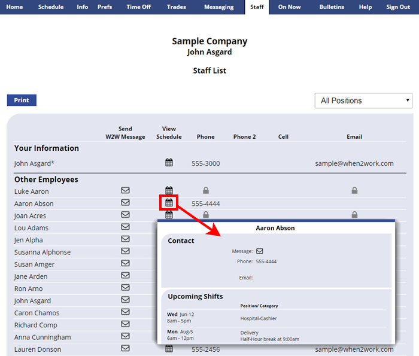419x356 pixels.
Task: Click envelope icon in John Asgard's Other Employees row
Action: (x=125, y=300)
